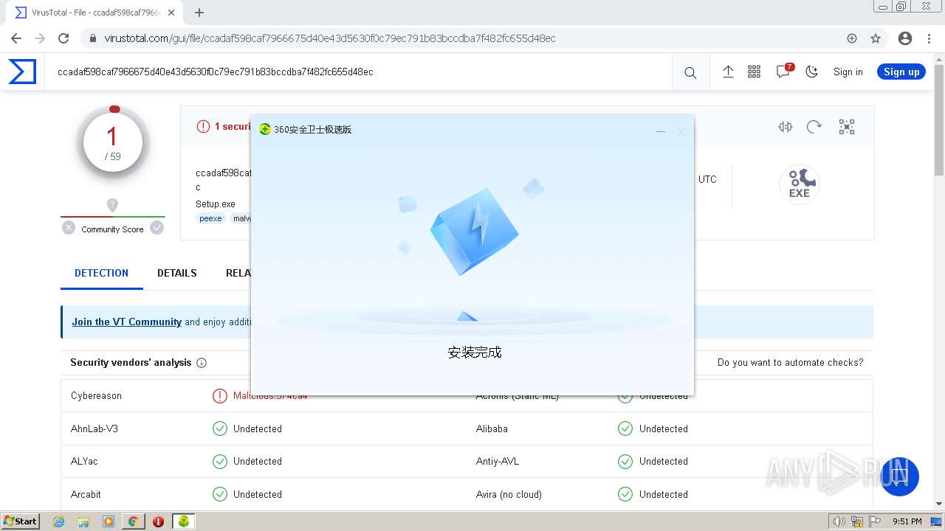Select the VirusTotal browser tab
The width and height of the screenshot is (945, 531).
[x=96, y=13]
